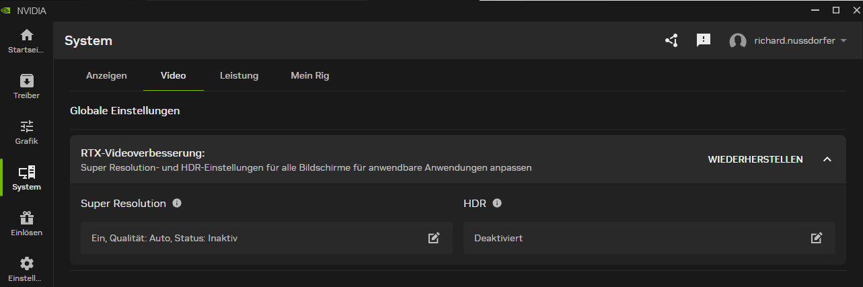Click the RTX-Videoverbesserung title text
This screenshot has height=287, width=863.
pyautogui.click(x=143, y=153)
